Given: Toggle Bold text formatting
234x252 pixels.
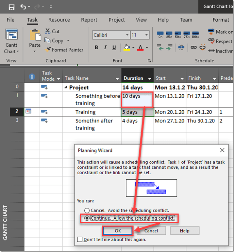Looking at the screenshot, I should [x=96, y=48].
